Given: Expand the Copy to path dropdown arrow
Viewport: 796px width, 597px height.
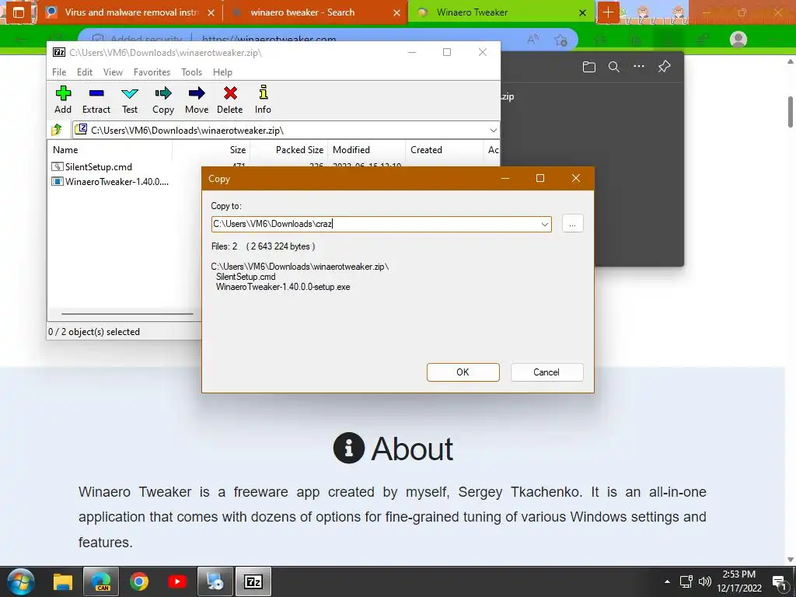Looking at the screenshot, I should [x=544, y=224].
